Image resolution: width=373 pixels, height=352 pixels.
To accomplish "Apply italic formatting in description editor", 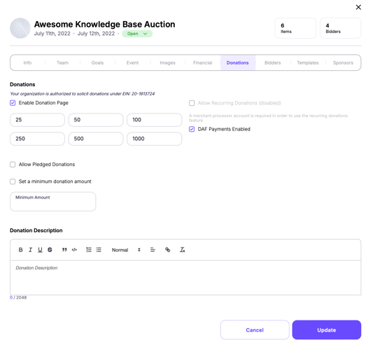I will (x=30, y=250).
